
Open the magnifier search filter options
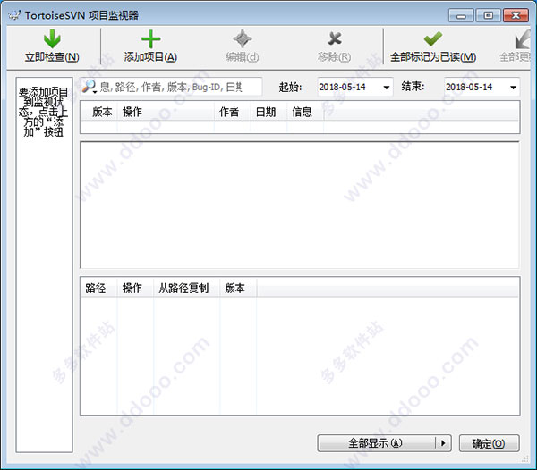click(89, 87)
